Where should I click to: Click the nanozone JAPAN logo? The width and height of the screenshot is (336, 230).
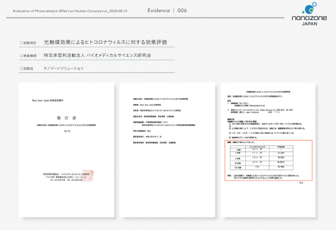point(309,14)
